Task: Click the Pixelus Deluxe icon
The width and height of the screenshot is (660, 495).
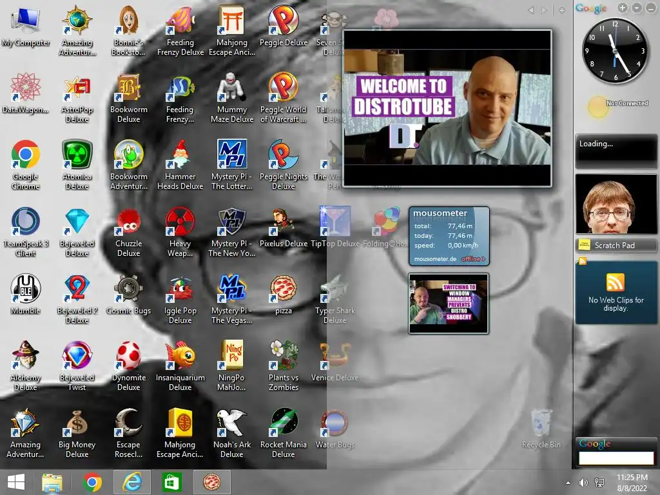Action: pyautogui.click(x=284, y=221)
